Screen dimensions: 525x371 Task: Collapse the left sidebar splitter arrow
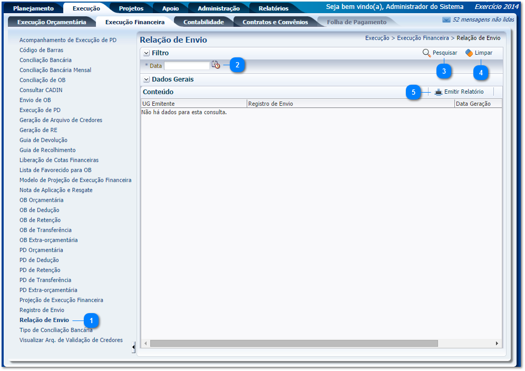click(x=133, y=347)
